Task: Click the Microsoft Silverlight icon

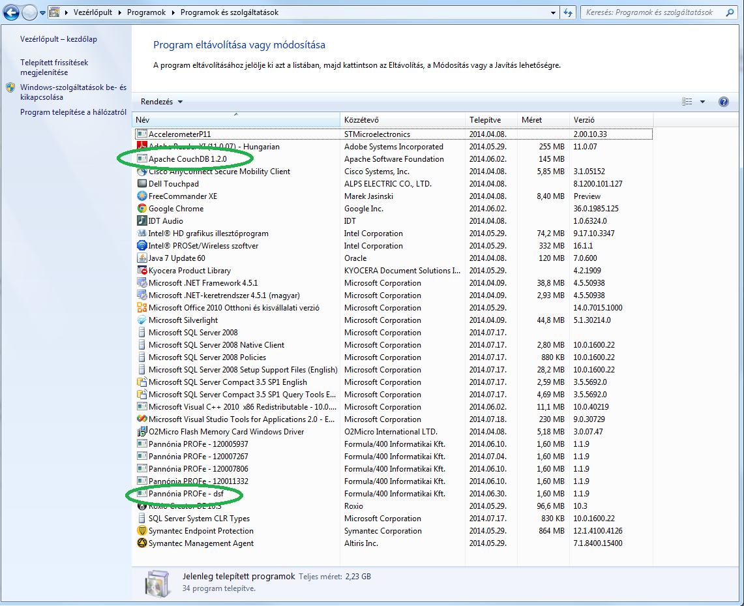Action: pos(141,320)
